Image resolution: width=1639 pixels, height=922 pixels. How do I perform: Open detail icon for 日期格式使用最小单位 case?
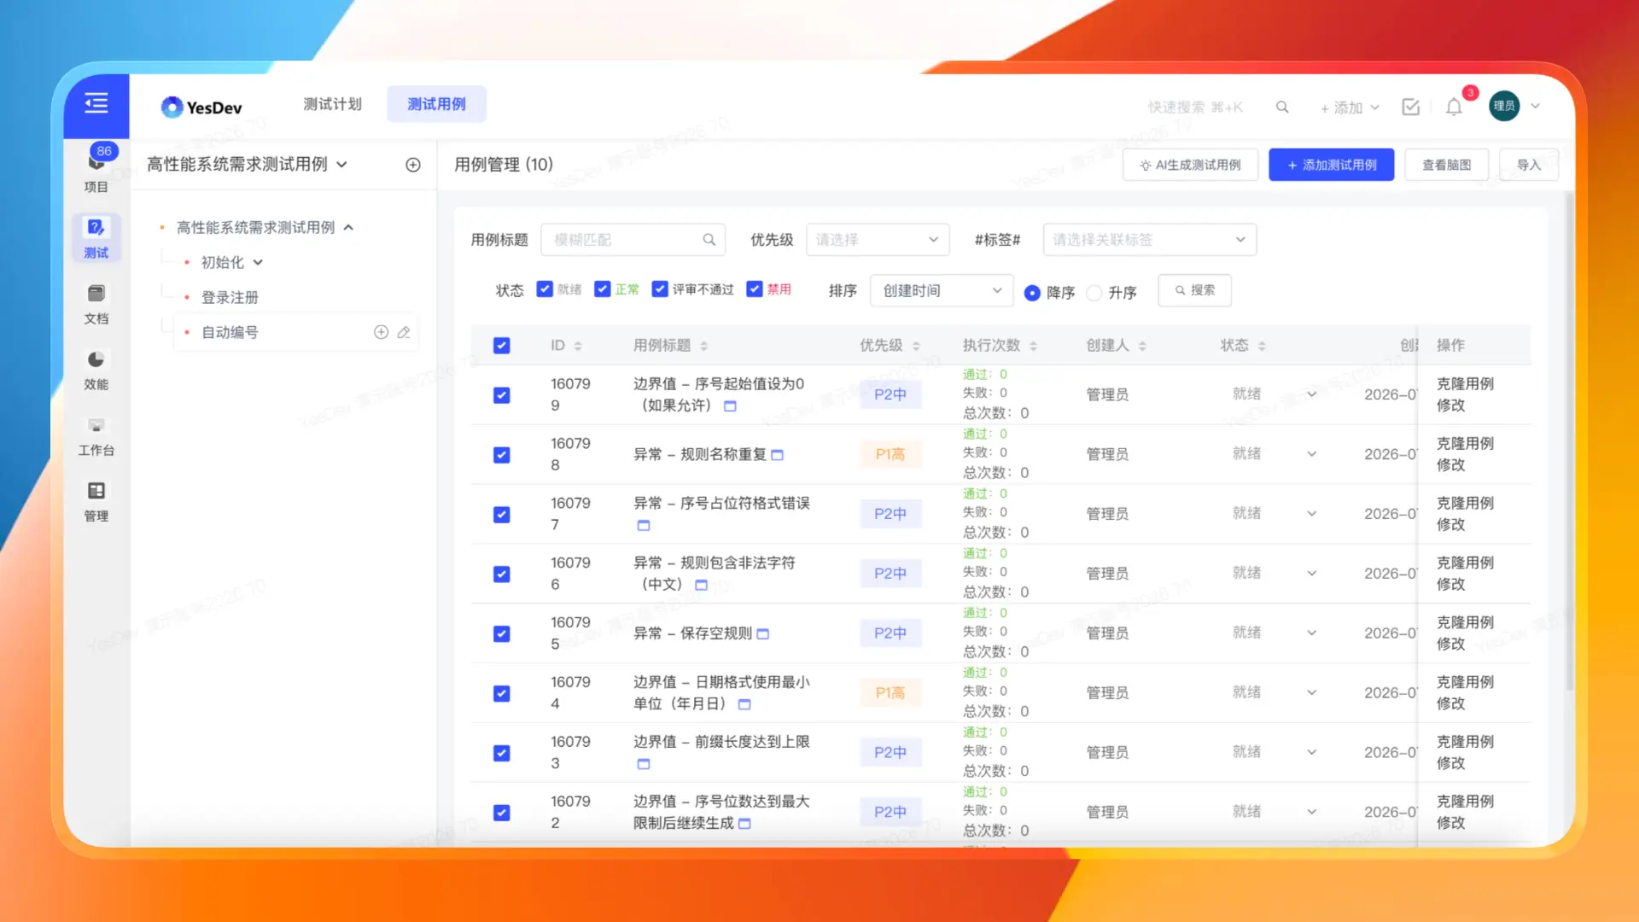[x=744, y=704]
